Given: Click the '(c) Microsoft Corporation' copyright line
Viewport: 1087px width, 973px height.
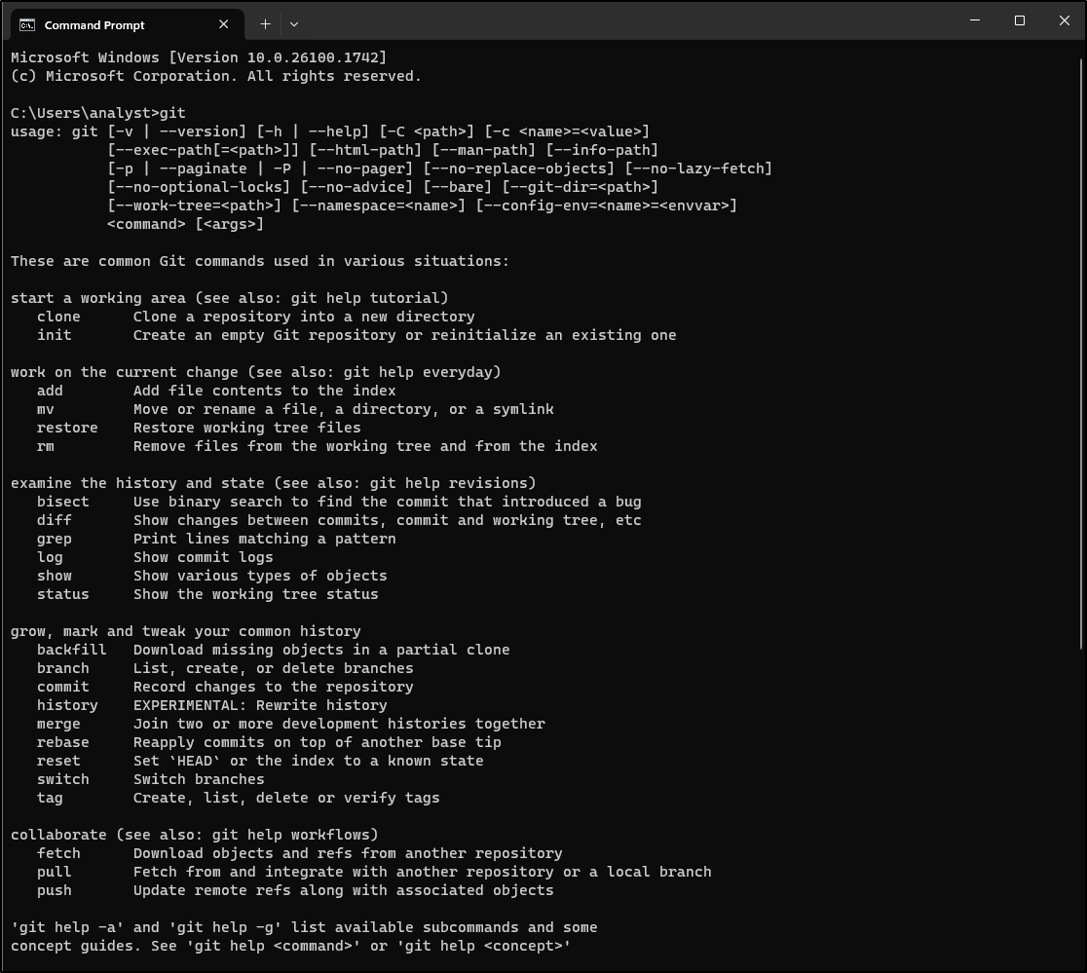Looking at the screenshot, I should click(216, 76).
